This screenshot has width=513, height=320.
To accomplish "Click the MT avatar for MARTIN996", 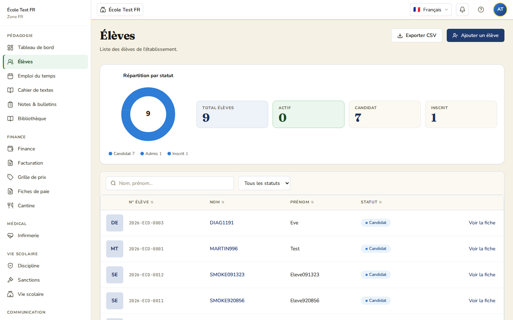I will 115,249.
